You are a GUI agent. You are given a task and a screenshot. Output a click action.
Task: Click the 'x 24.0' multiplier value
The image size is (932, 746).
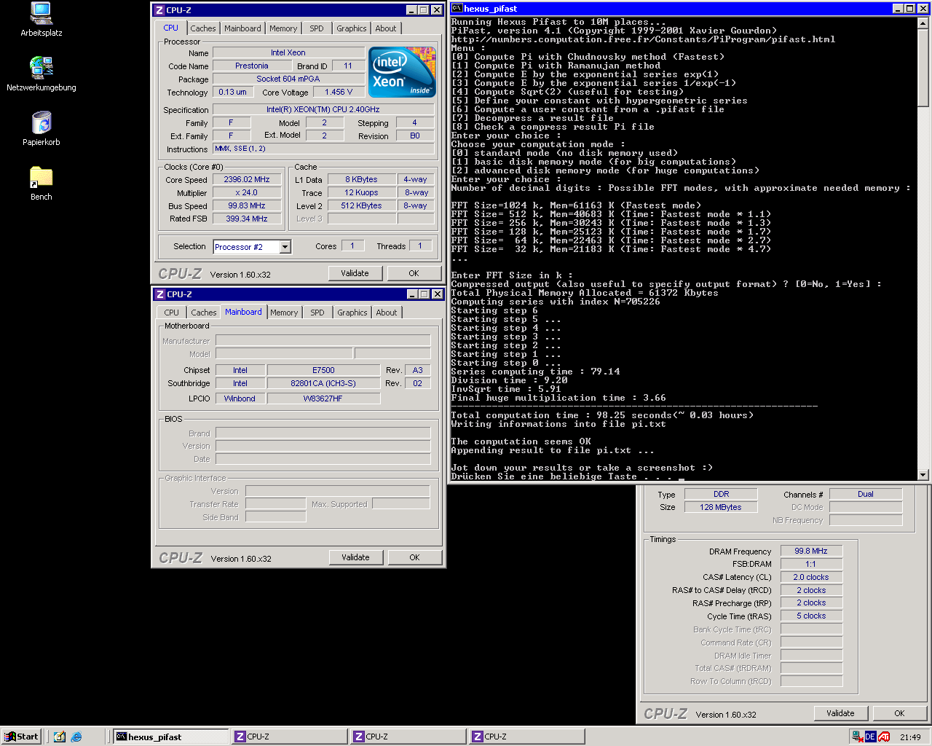(247, 192)
